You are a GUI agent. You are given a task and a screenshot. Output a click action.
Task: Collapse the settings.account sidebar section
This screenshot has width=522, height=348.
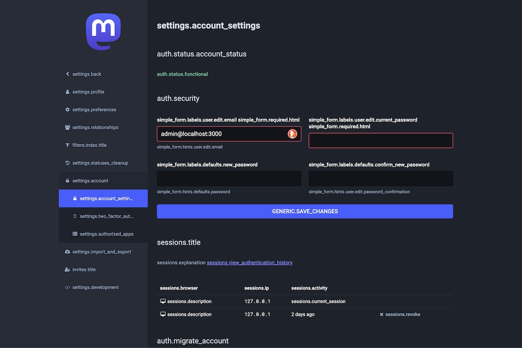coord(90,181)
